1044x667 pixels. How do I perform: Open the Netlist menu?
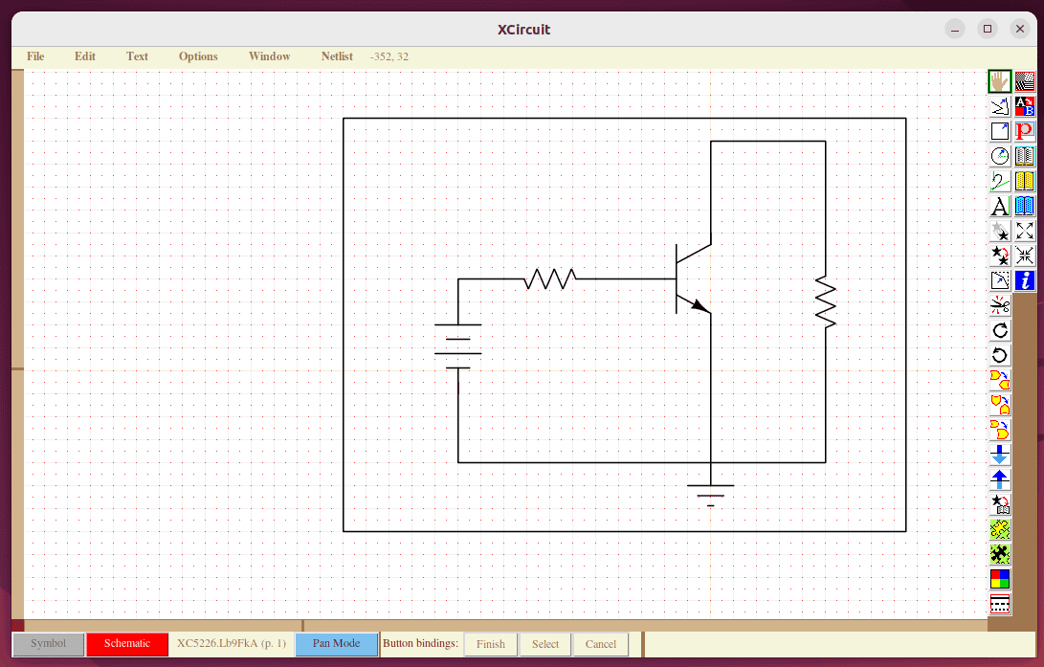point(337,56)
